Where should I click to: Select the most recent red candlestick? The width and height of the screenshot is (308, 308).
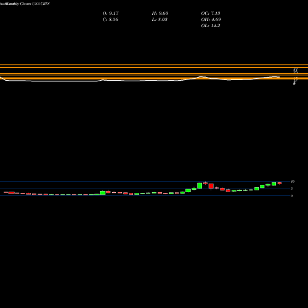point(280,183)
